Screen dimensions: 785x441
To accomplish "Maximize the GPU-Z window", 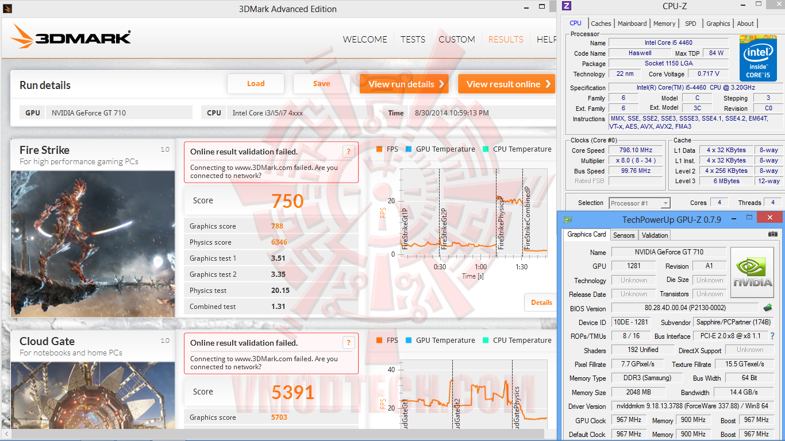I will (x=749, y=218).
